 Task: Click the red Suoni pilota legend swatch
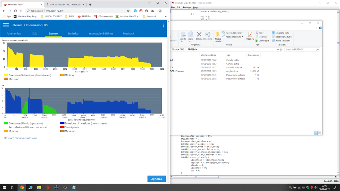(x=62, y=127)
